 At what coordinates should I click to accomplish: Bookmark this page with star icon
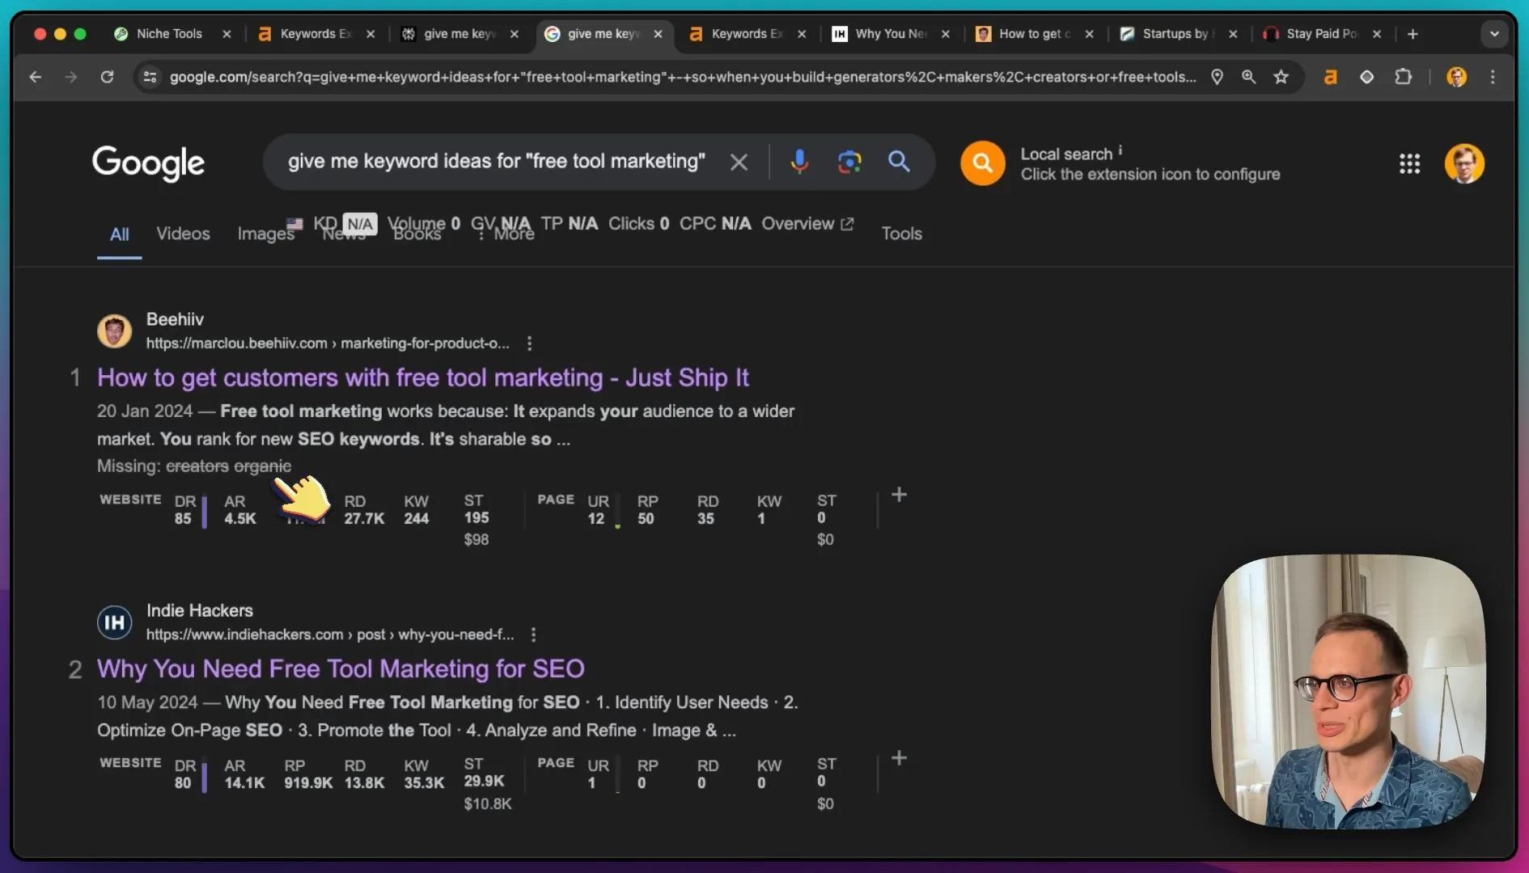[1281, 77]
